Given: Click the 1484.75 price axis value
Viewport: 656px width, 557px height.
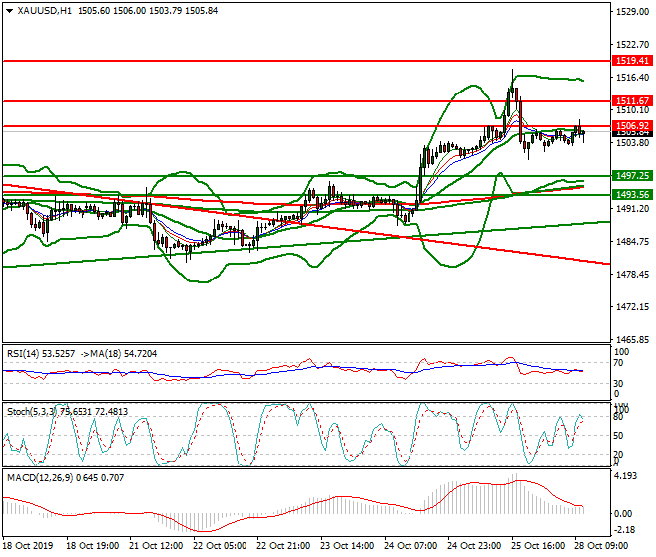Looking at the screenshot, I should (632, 242).
